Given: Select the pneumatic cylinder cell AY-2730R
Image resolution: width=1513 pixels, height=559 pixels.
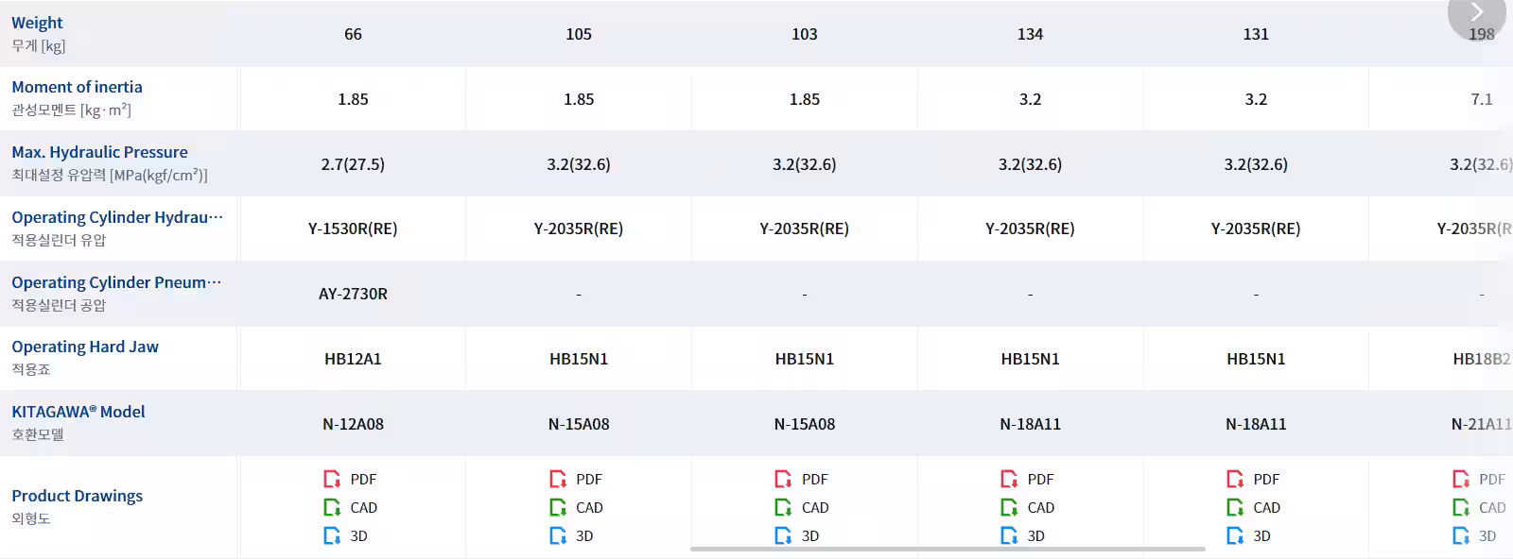Looking at the screenshot, I should point(353,294).
